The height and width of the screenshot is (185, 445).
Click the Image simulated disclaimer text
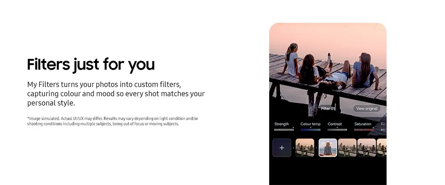point(112,121)
